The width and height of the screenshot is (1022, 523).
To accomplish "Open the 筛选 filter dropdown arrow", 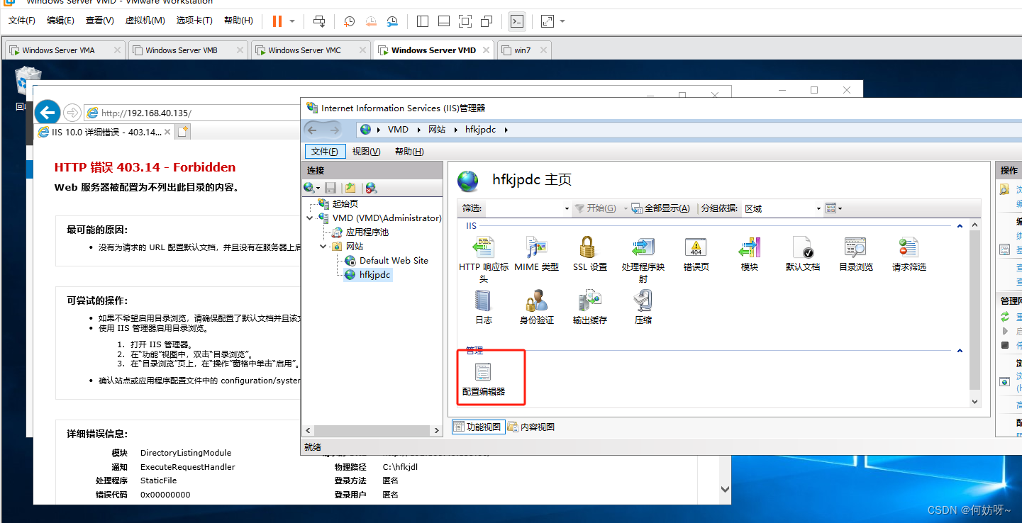I will tap(567, 208).
